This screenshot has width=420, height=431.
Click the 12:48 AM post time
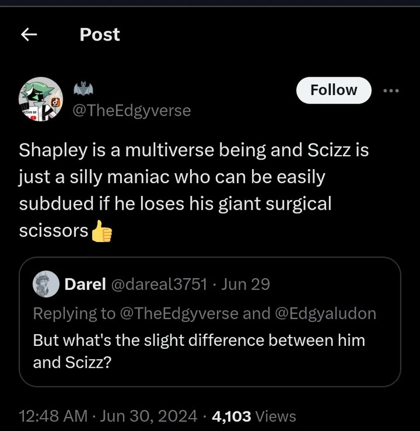[53, 415]
